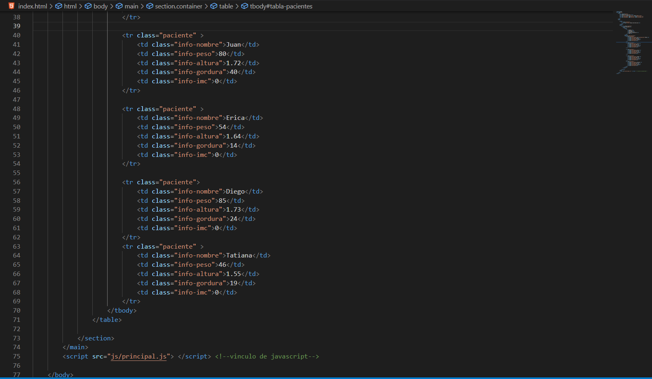Select the main breadcrumb segment

point(131,6)
